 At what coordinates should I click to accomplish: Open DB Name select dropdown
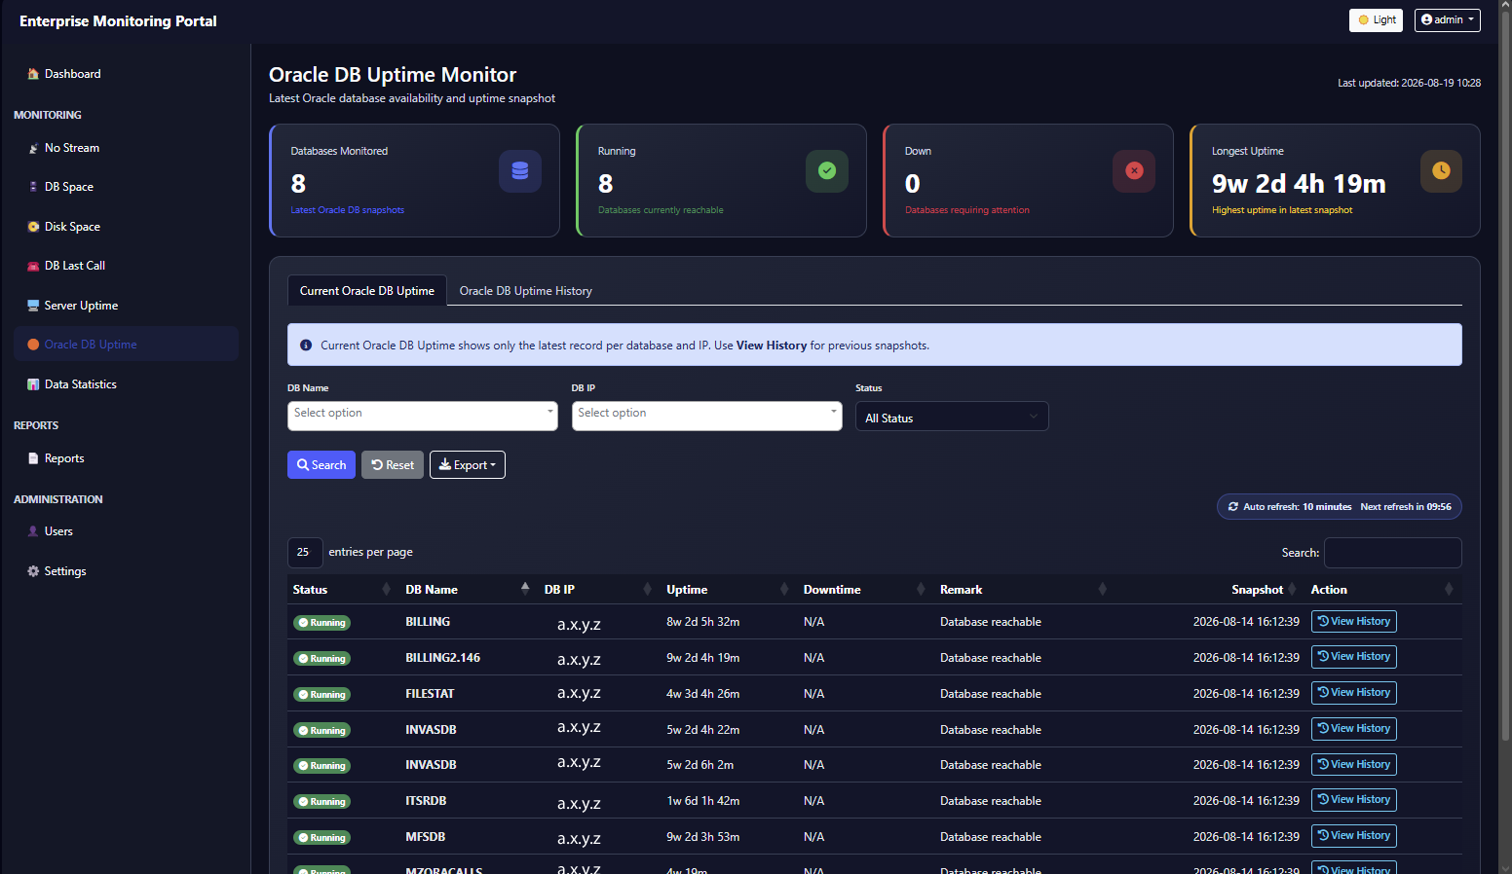coord(423,416)
